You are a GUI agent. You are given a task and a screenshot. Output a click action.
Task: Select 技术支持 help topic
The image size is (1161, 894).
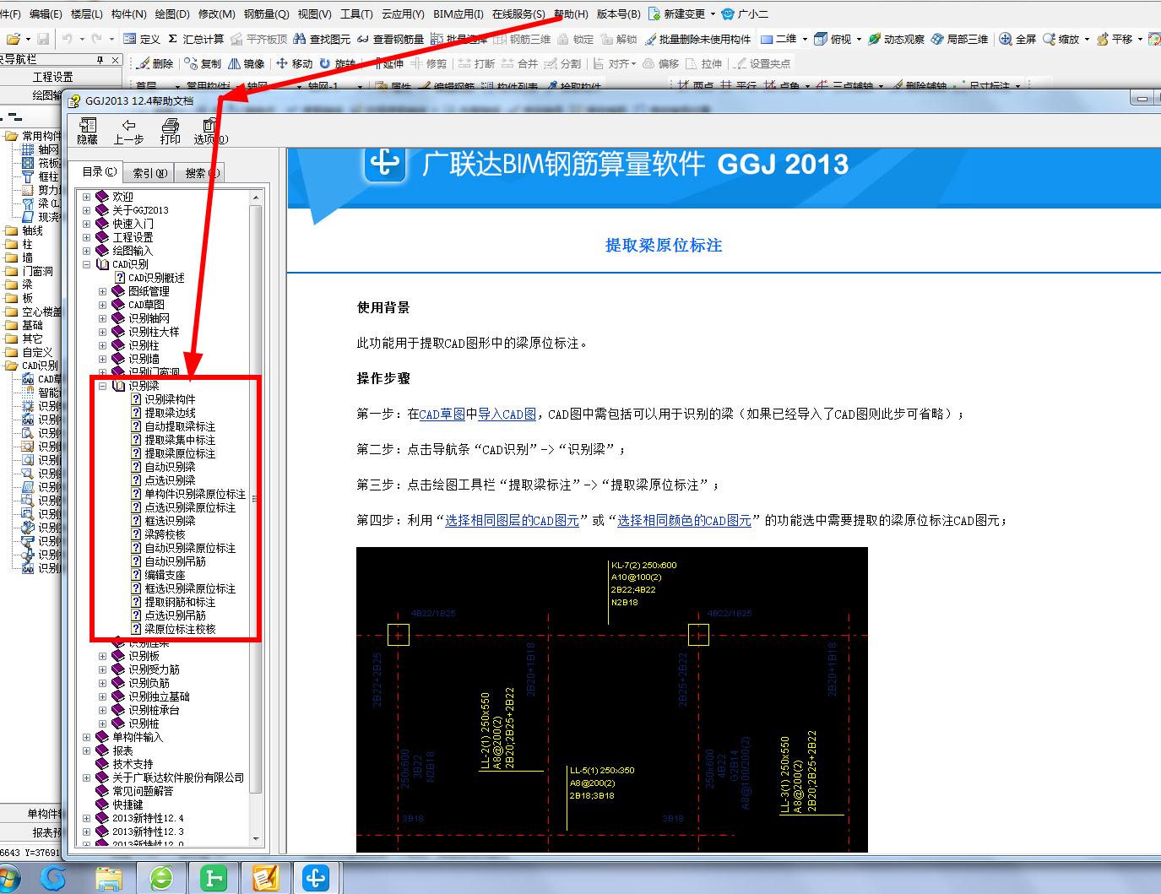133,764
